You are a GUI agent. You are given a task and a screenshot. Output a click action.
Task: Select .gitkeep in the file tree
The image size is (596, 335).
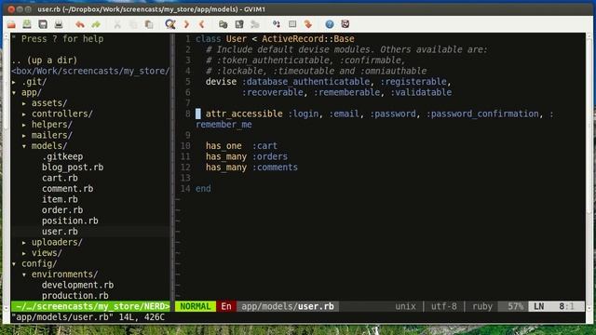[62, 156]
